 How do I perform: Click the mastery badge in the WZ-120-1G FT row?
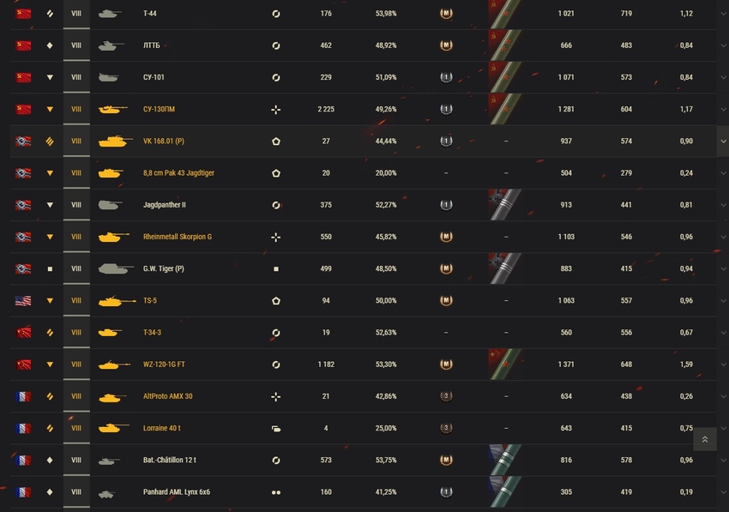point(446,364)
